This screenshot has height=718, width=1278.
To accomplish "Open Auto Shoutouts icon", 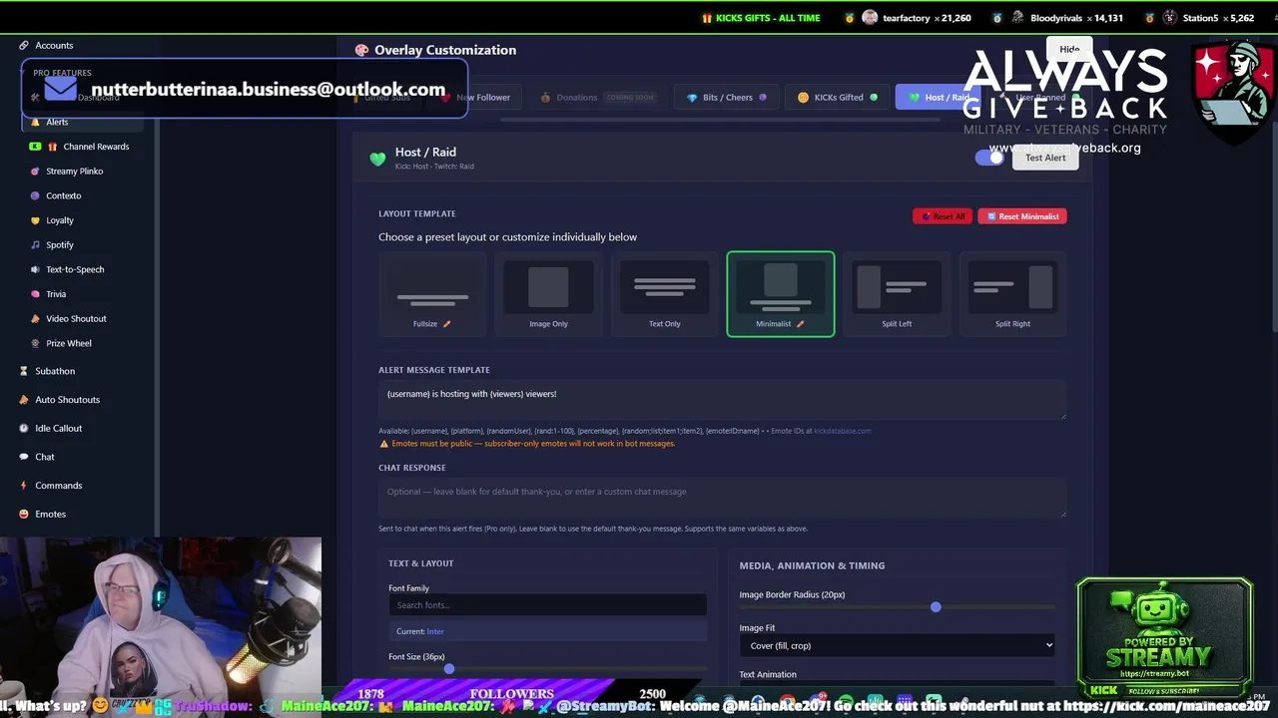I will [x=24, y=400].
